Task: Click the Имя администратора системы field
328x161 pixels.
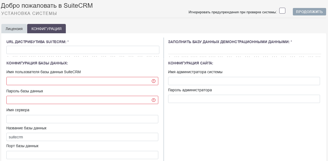Action: (x=244, y=81)
